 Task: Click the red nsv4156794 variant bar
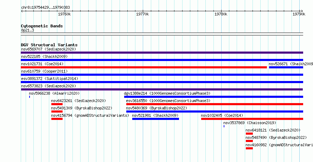57,119
